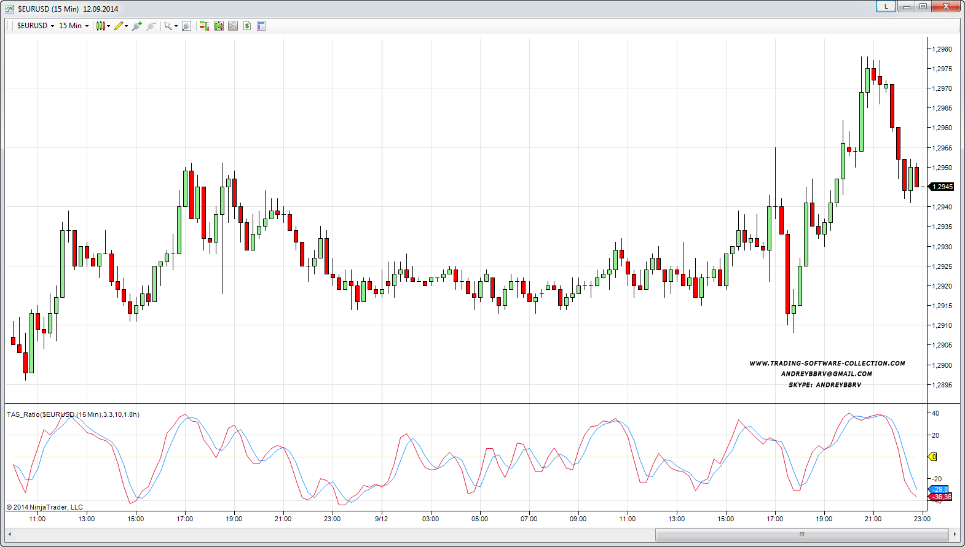Open the Chart Trader panel icon
The height and width of the screenshot is (547, 965).
tap(204, 26)
